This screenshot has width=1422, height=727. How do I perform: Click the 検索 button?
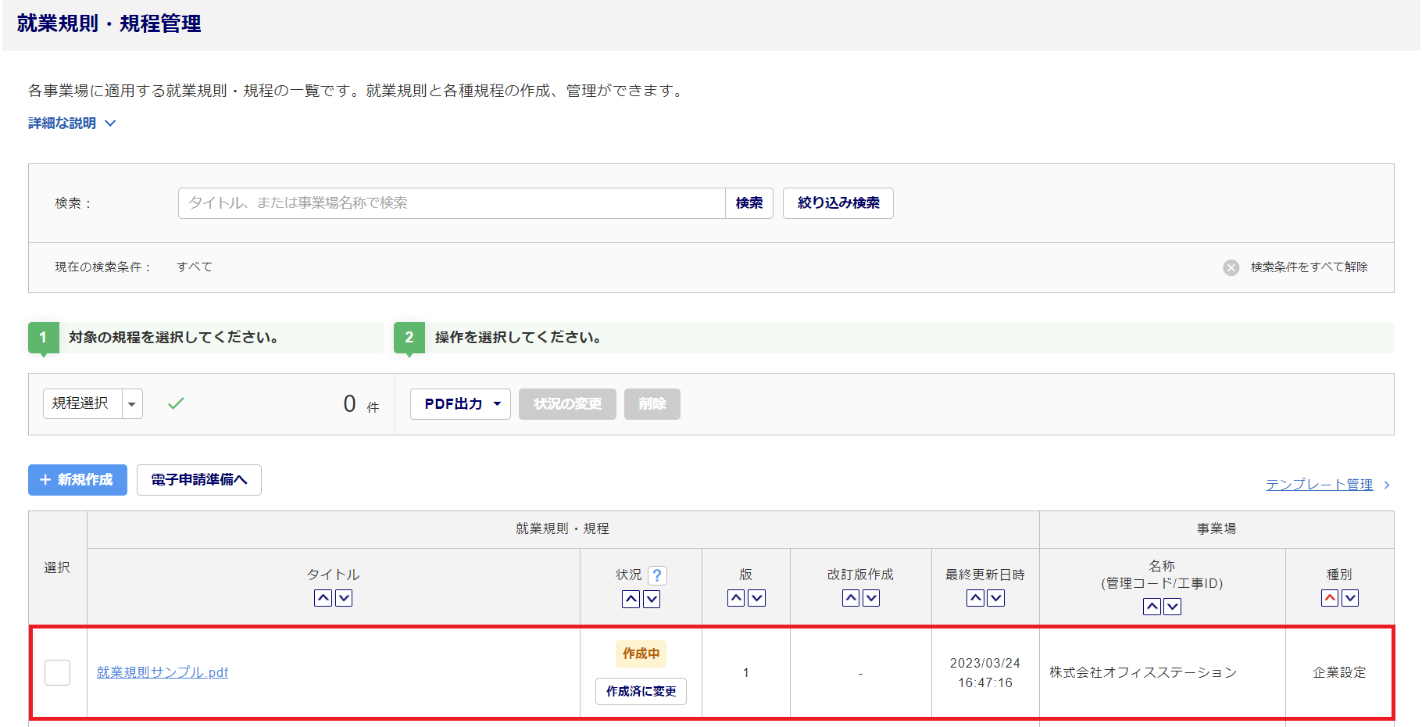click(749, 203)
